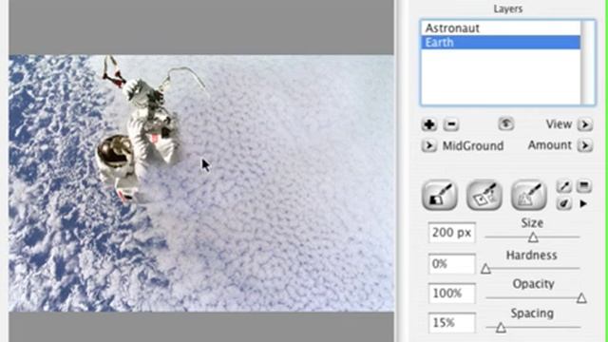
Task: Adjust the Hardness slider handle
Action: [x=485, y=268]
